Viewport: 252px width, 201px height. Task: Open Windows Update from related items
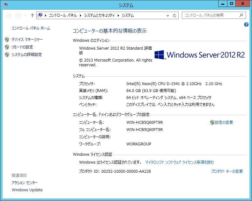(27, 190)
